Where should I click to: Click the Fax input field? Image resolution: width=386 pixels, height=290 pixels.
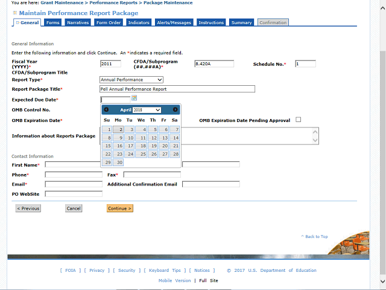152,175
